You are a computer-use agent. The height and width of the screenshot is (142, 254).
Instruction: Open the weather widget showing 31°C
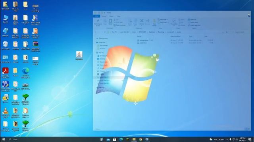click(x=217, y=139)
